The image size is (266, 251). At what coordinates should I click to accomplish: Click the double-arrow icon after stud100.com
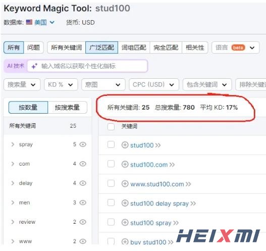pos(172,165)
